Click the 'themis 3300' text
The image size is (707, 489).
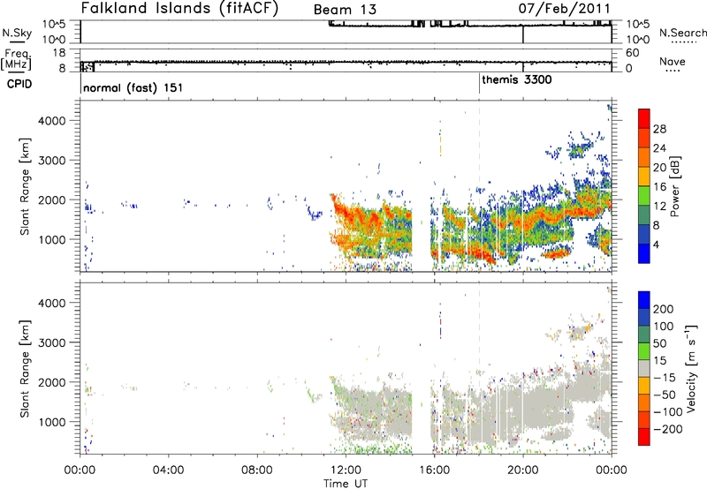point(517,80)
